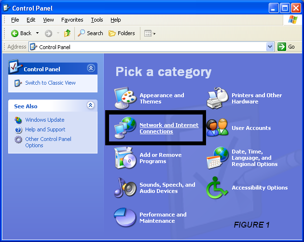Viewport: 304px width, 242px height.
Task: Click the Printers and Other Hardware text link
Action: tap(257, 98)
